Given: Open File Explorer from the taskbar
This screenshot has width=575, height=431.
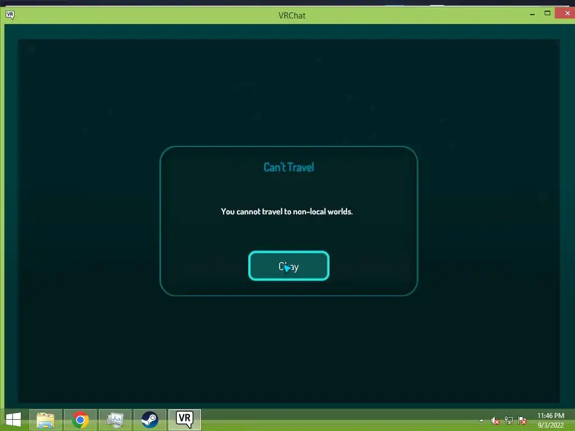Looking at the screenshot, I should tap(45, 420).
